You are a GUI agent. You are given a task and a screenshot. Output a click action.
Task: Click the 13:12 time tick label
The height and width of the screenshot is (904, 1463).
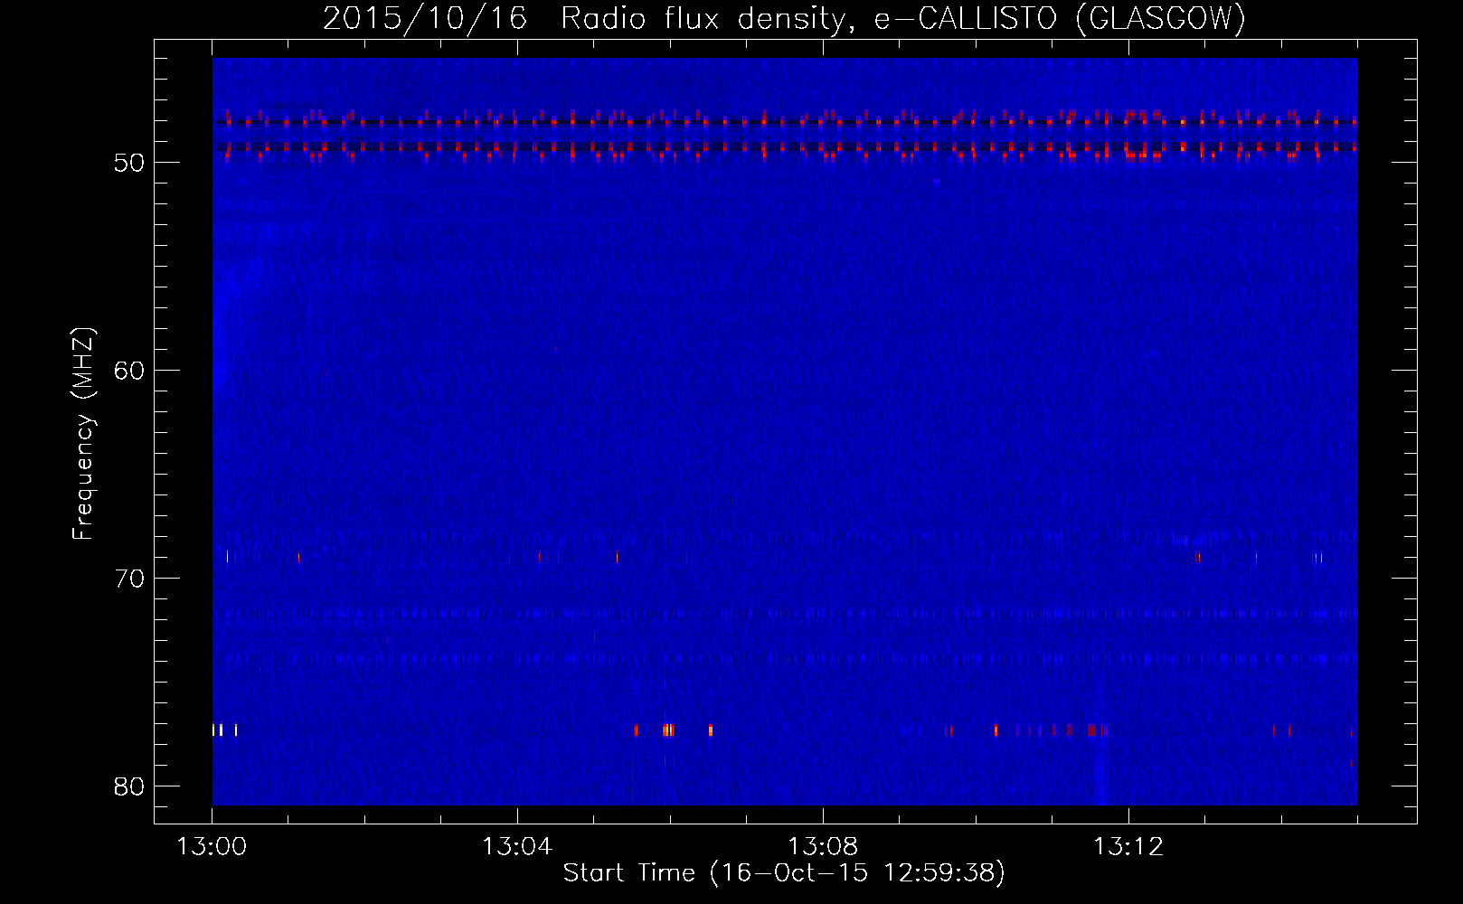[1128, 847]
